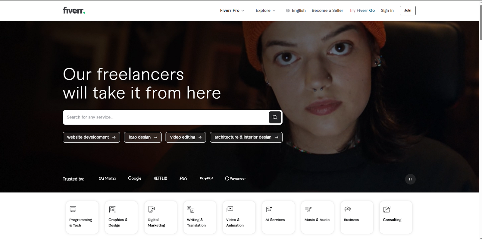This screenshot has width=482, height=240.
Task: Click the globe language icon
Action: 288,11
